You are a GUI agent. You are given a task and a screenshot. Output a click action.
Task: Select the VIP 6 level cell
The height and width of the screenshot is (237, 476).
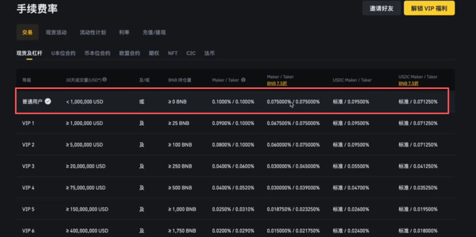[28, 231]
